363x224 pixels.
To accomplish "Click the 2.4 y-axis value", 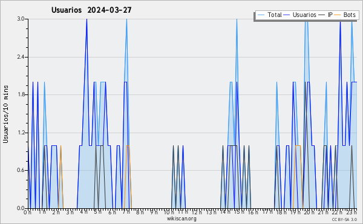I will point(21,57).
